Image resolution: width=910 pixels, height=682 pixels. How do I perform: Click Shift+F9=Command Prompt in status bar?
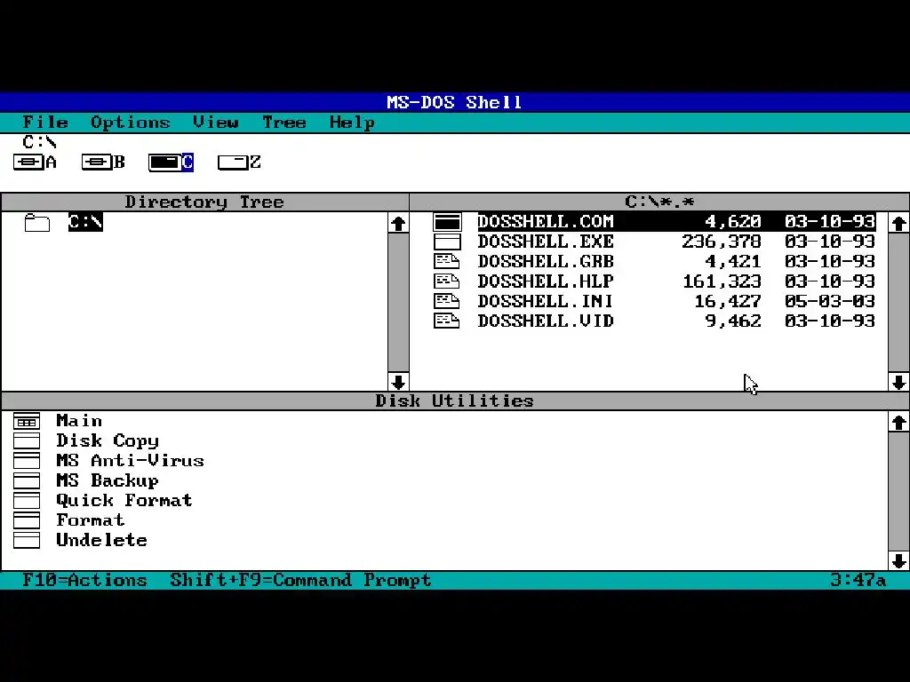(x=300, y=581)
